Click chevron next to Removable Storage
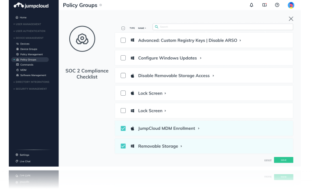This screenshot has height=189, width=312. (181, 146)
